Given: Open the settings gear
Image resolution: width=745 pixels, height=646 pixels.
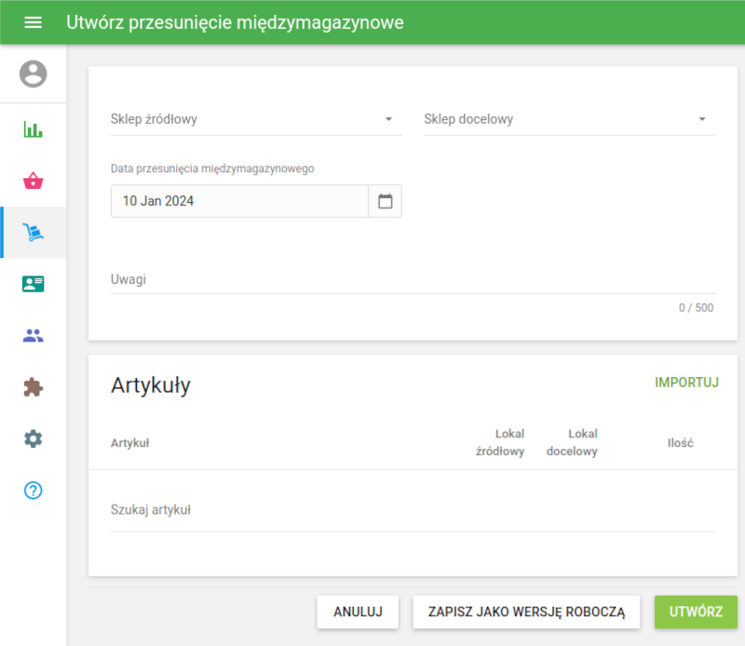Looking at the screenshot, I should coord(34,438).
